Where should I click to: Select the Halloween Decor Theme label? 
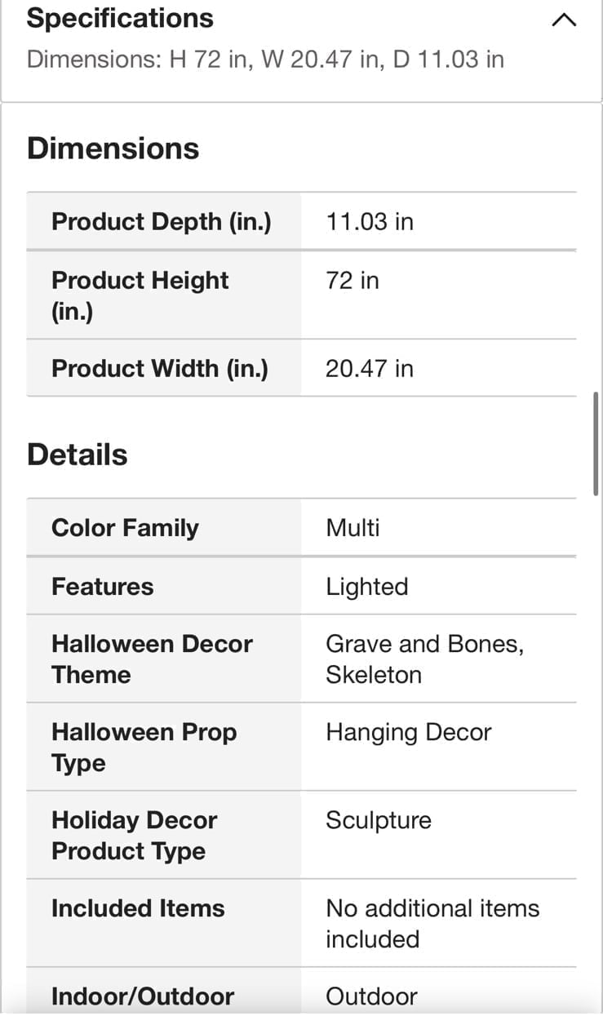click(152, 659)
